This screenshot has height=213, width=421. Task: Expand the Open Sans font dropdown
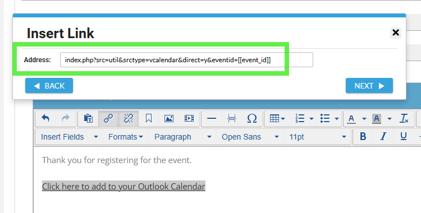pos(250,137)
